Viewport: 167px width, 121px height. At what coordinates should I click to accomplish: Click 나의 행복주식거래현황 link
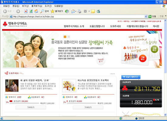pyautogui.click(x=138, y=21)
